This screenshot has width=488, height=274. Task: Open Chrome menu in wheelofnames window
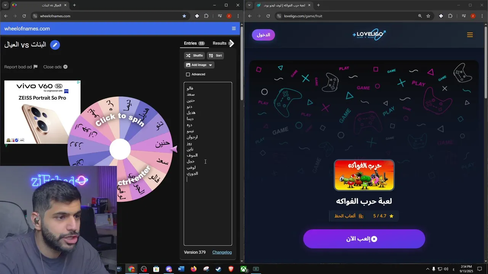pyautogui.click(x=238, y=16)
